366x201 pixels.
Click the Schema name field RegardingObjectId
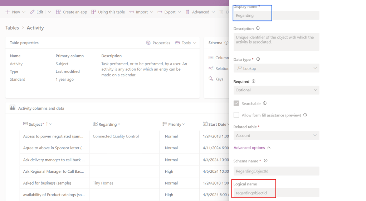(276, 171)
